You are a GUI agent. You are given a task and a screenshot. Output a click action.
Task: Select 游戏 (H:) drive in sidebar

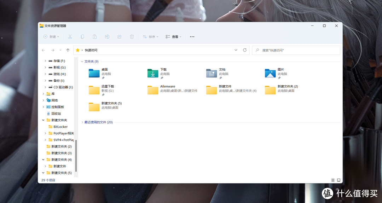(x=59, y=74)
